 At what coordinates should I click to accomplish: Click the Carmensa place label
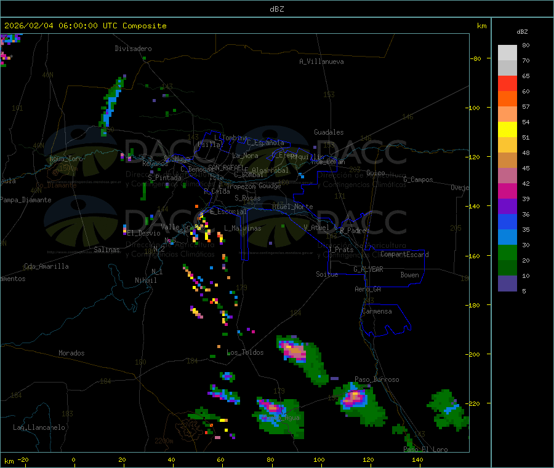pyautogui.click(x=377, y=311)
